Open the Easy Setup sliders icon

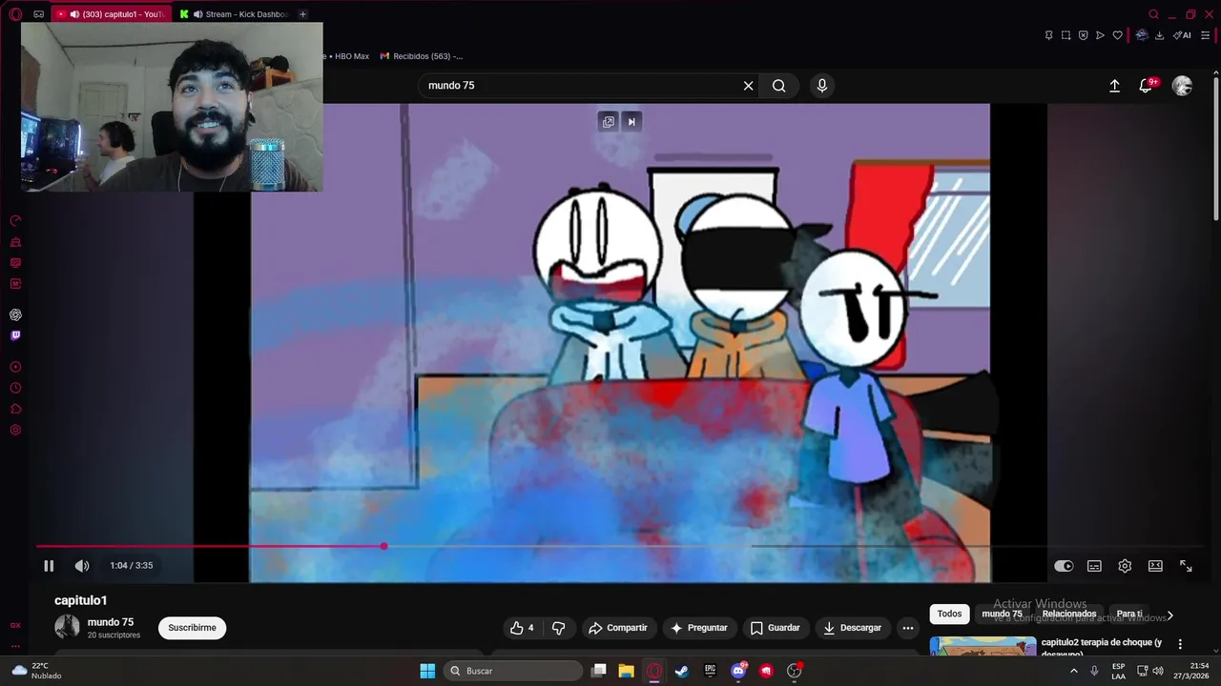[1205, 35]
